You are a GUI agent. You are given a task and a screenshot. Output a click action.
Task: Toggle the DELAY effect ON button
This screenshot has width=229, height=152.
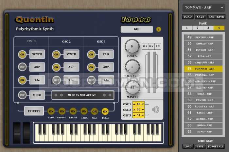[105, 111]
